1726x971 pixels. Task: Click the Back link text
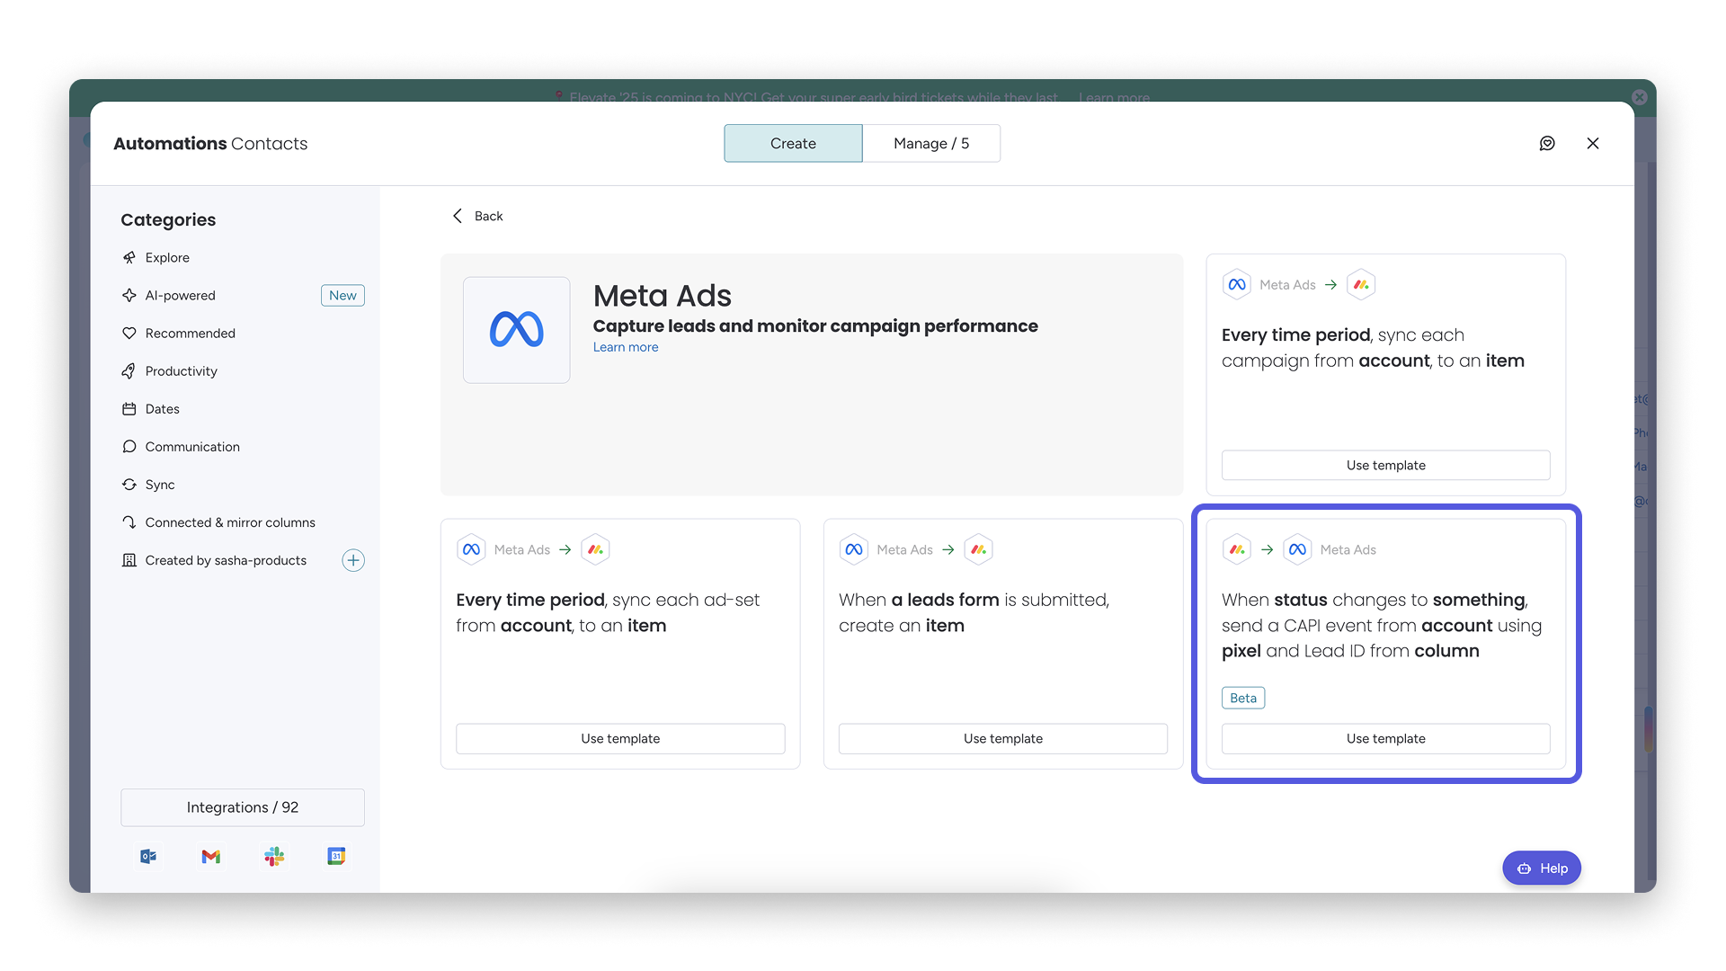[488, 216]
